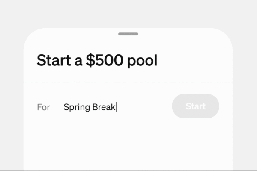Click the word "Break" in the input

(x=104, y=107)
